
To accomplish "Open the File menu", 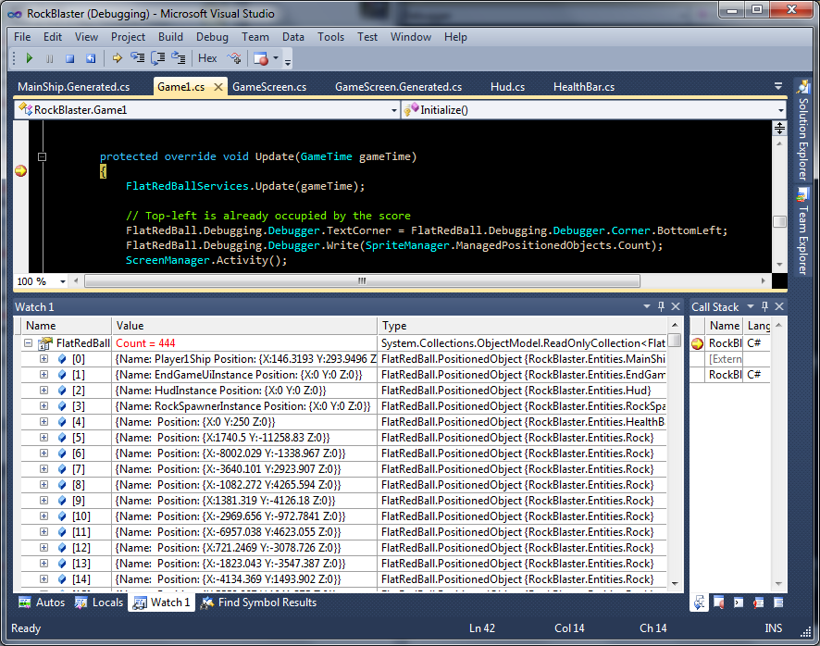I will [x=22, y=37].
